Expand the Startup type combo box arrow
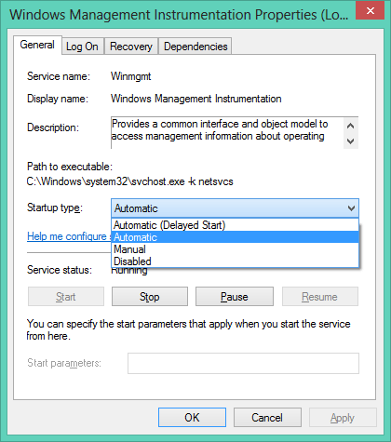 [351, 208]
